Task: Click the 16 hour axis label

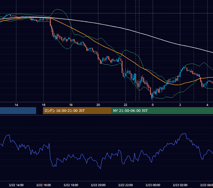Action: click(x=44, y=105)
